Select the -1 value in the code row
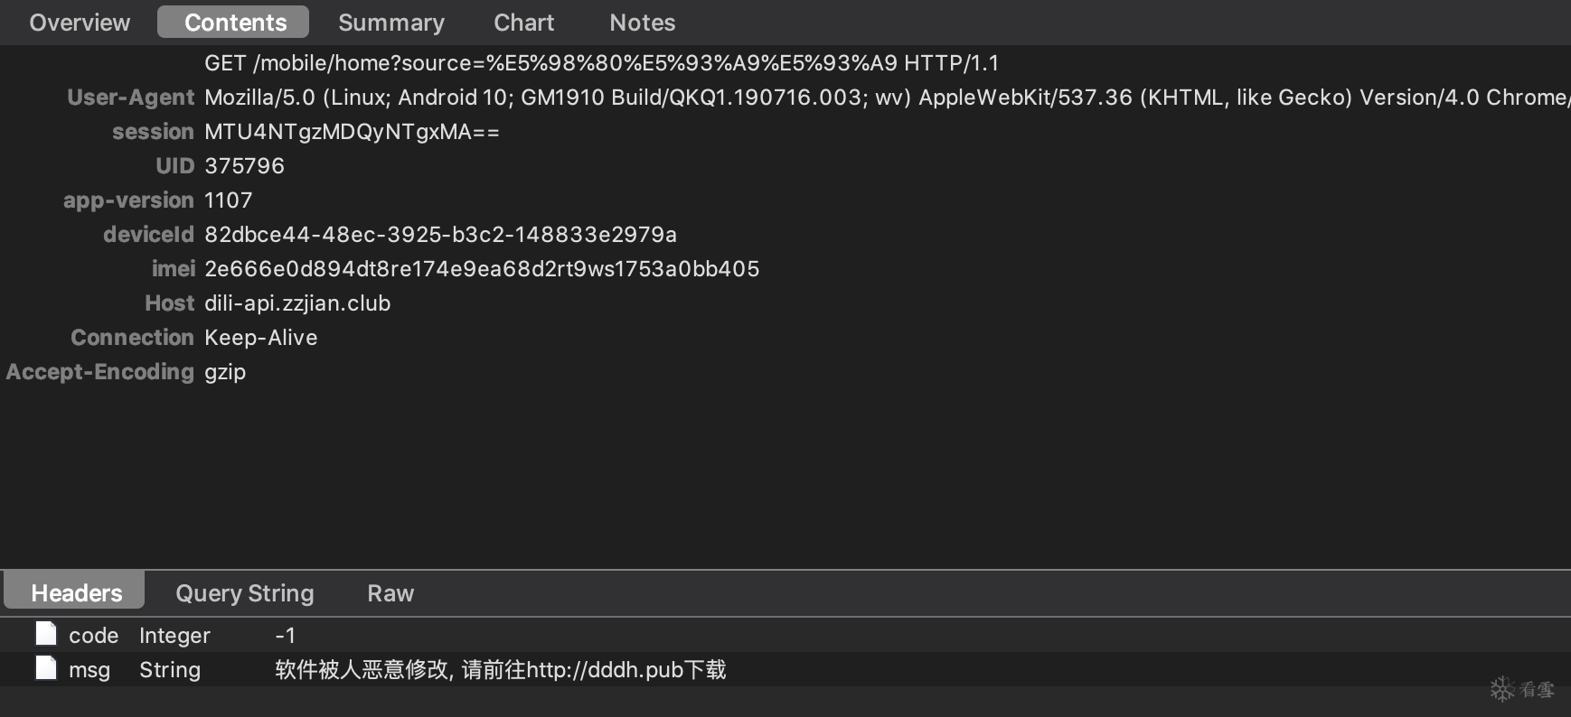Viewport: 1571px width, 717px height. pos(285,636)
